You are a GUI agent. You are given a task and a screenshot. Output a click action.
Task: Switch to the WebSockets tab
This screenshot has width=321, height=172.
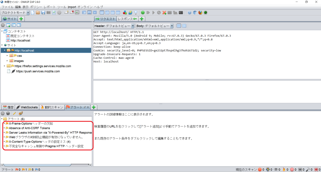point(27,107)
